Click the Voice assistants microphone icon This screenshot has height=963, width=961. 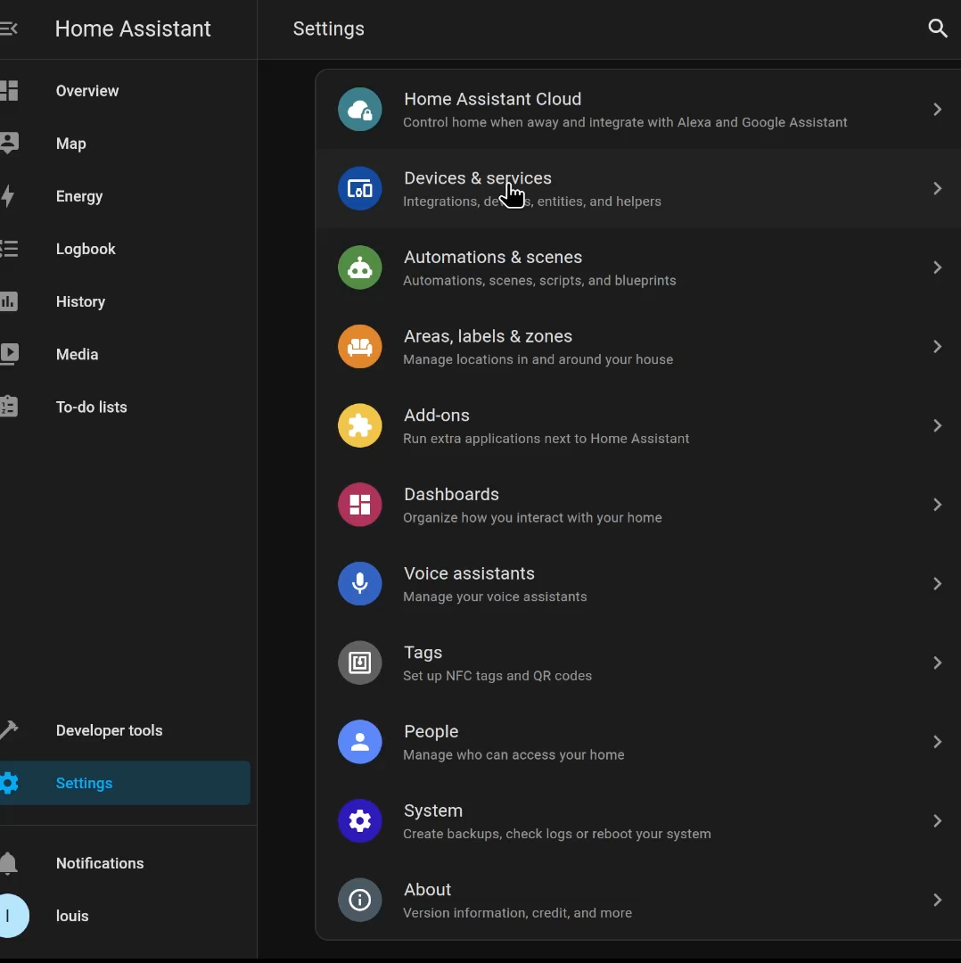(360, 583)
